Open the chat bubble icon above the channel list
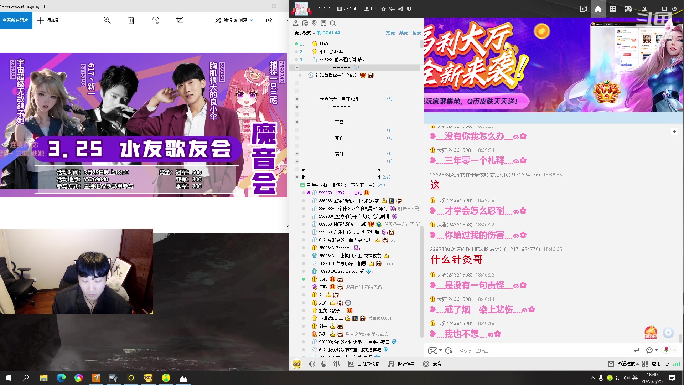The image size is (684, 385). pyautogui.click(x=305, y=23)
